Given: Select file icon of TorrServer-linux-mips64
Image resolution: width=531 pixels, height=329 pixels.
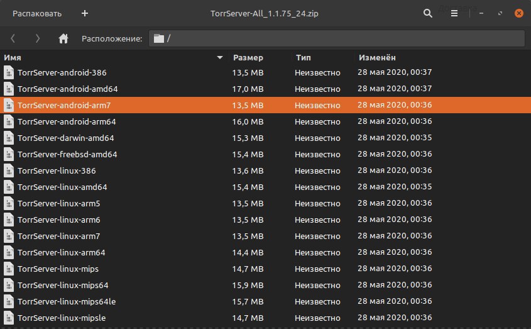Looking at the screenshot, I should [x=9, y=285].
